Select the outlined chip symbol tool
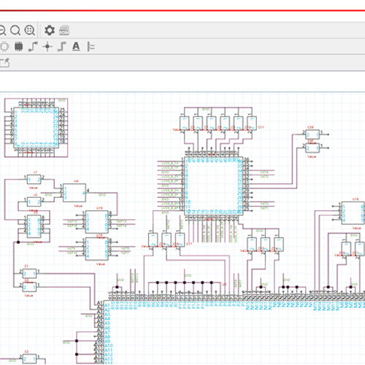This screenshot has width=365, height=365. point(4,47)
